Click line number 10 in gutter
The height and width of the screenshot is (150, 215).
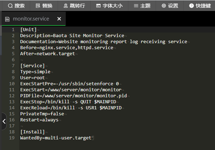coord(12,84)
